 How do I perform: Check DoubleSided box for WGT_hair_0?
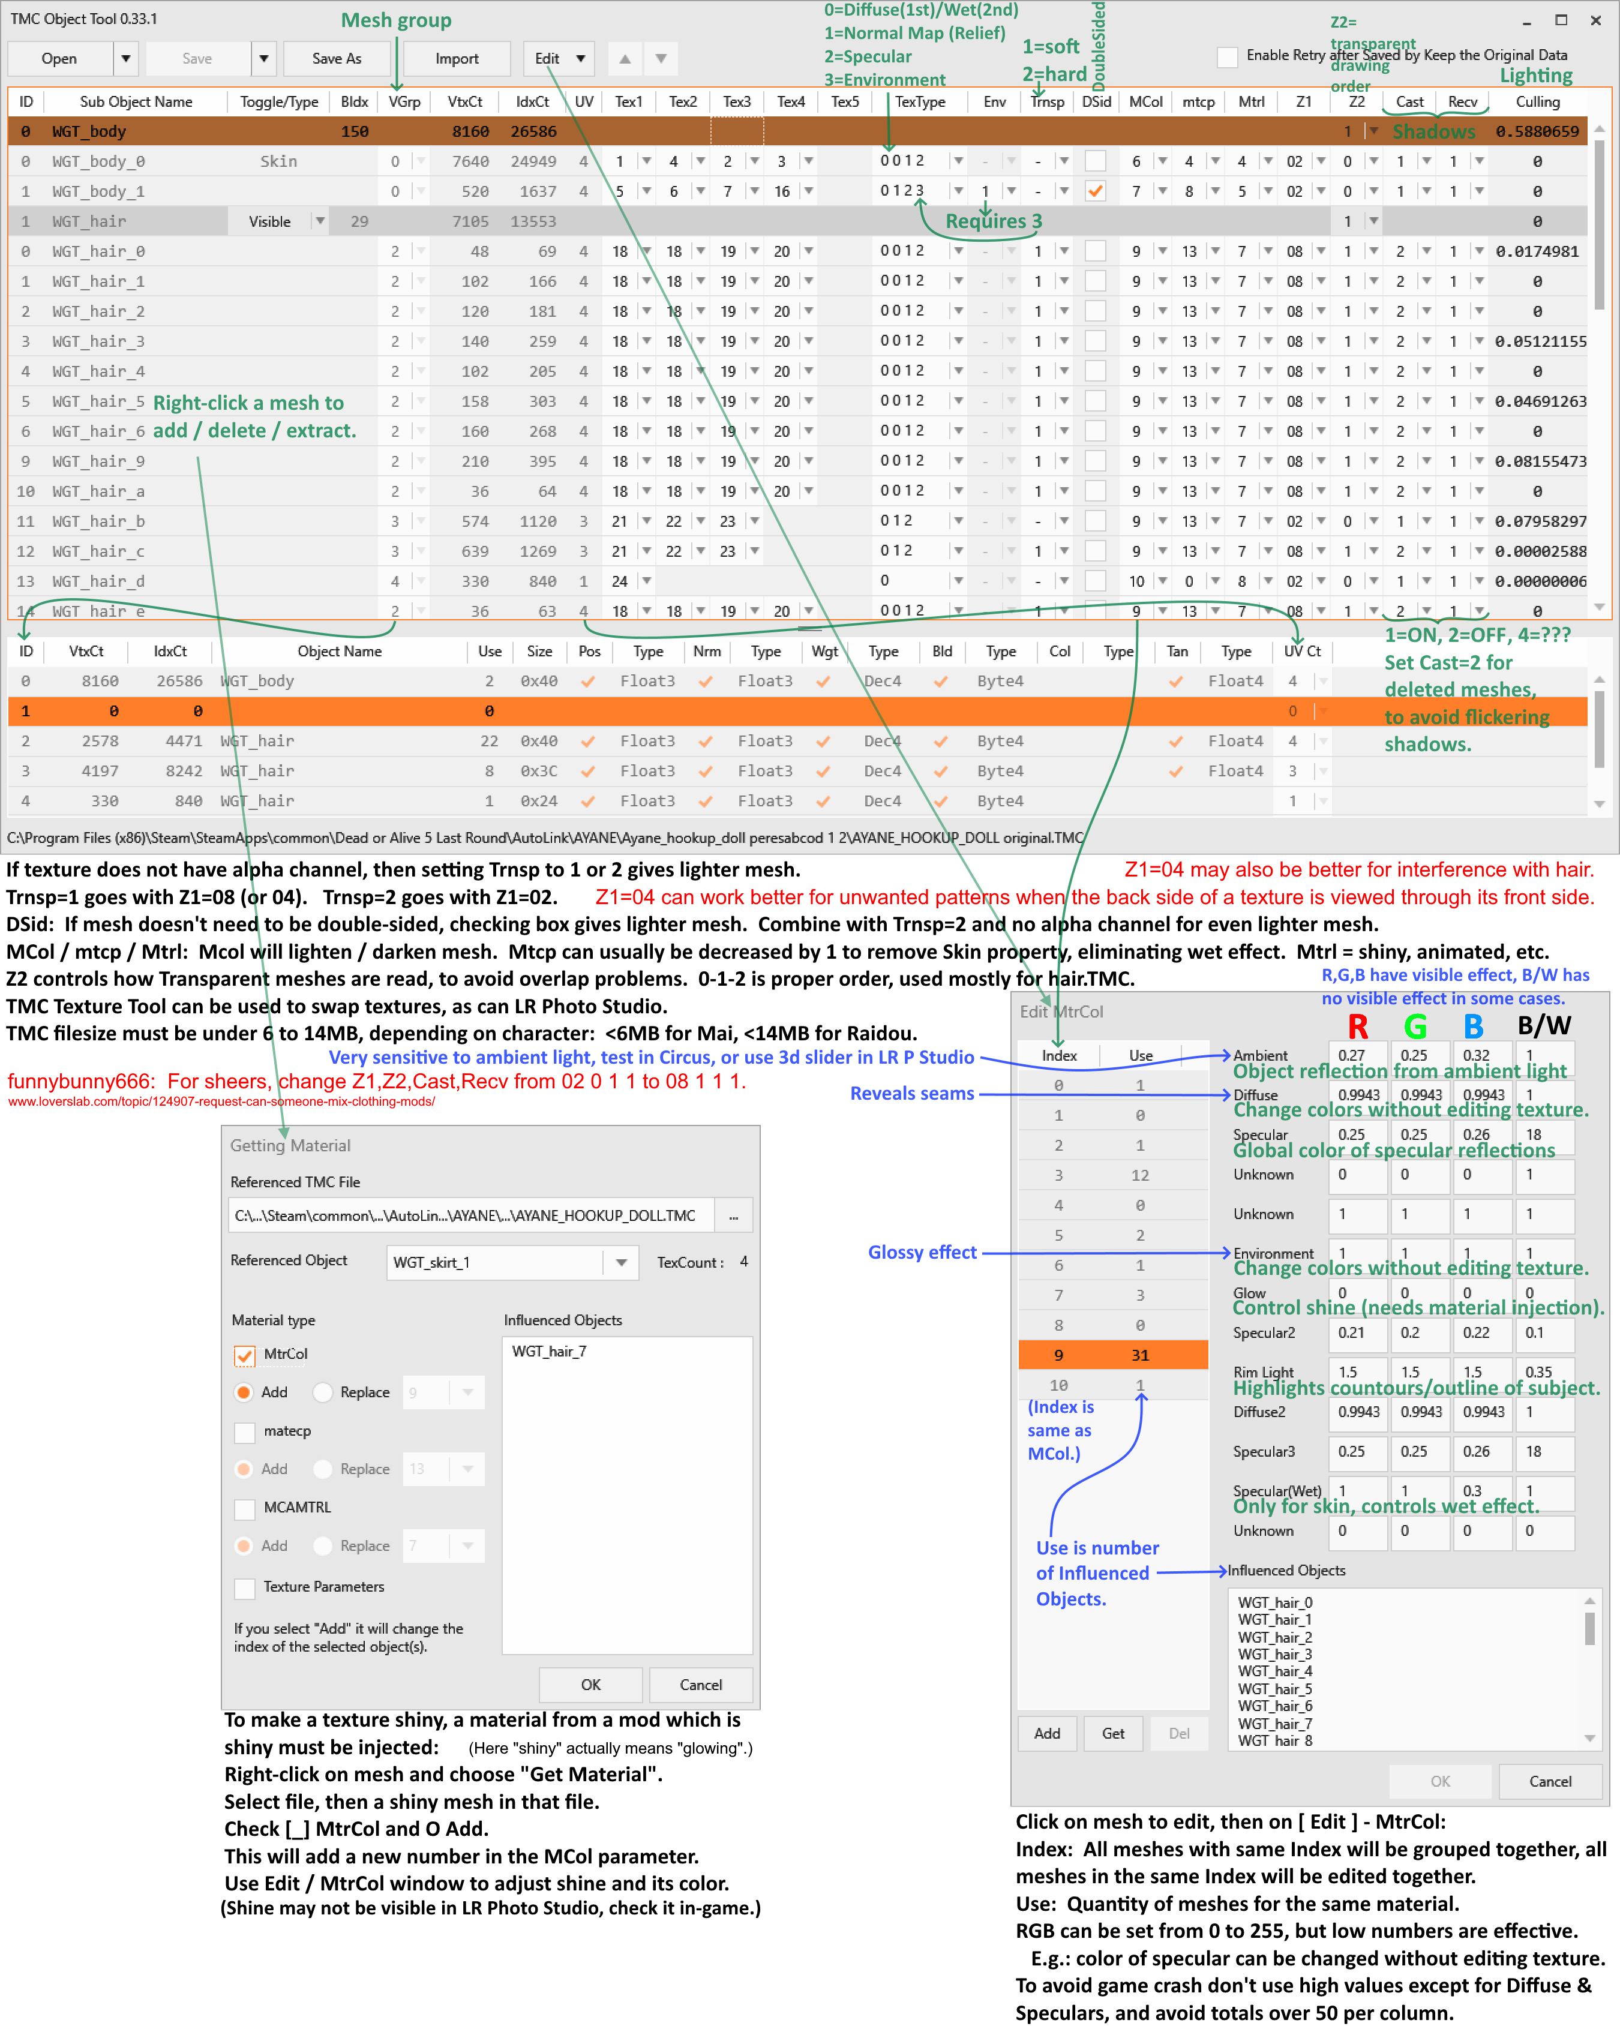pos(1095,251)
